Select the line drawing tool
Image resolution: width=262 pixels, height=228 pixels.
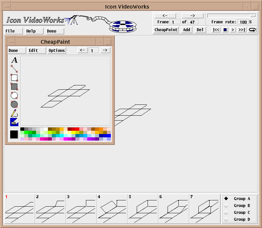tap(14, 69)
